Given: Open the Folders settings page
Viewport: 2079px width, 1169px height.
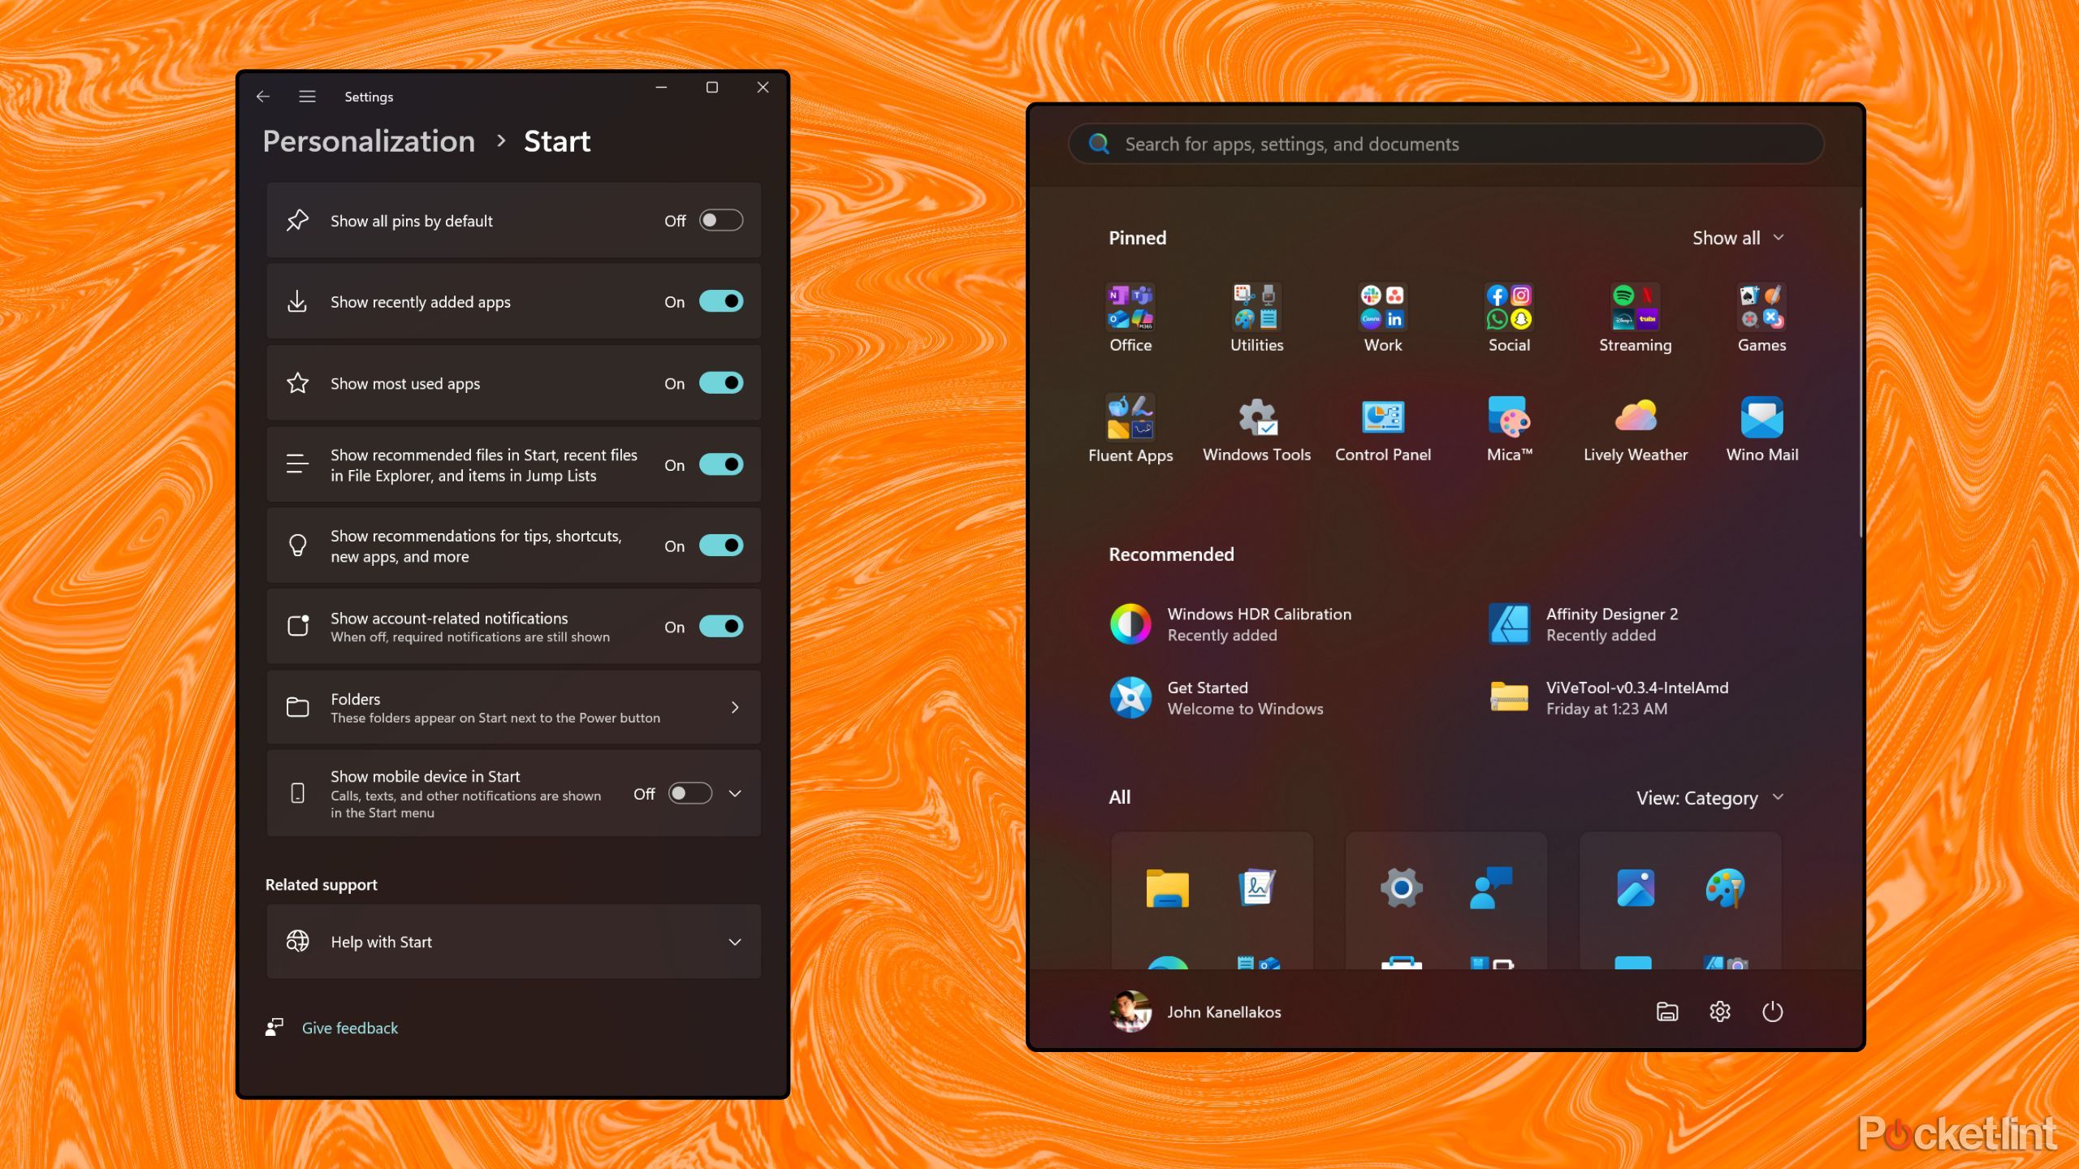Looking at the screenshot, I should tap(513, 707).
